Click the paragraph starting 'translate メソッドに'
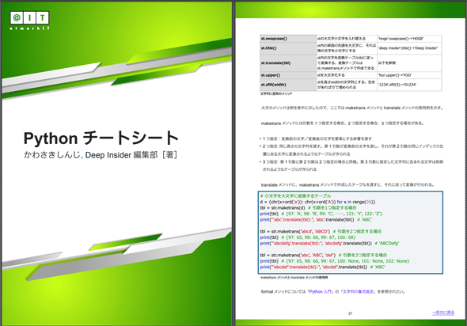The image size is (467, 326). [347, 185]
